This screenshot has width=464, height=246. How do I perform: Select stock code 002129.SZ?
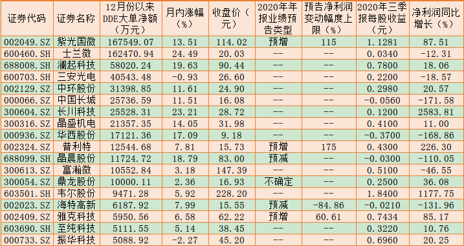click(27, 89)
